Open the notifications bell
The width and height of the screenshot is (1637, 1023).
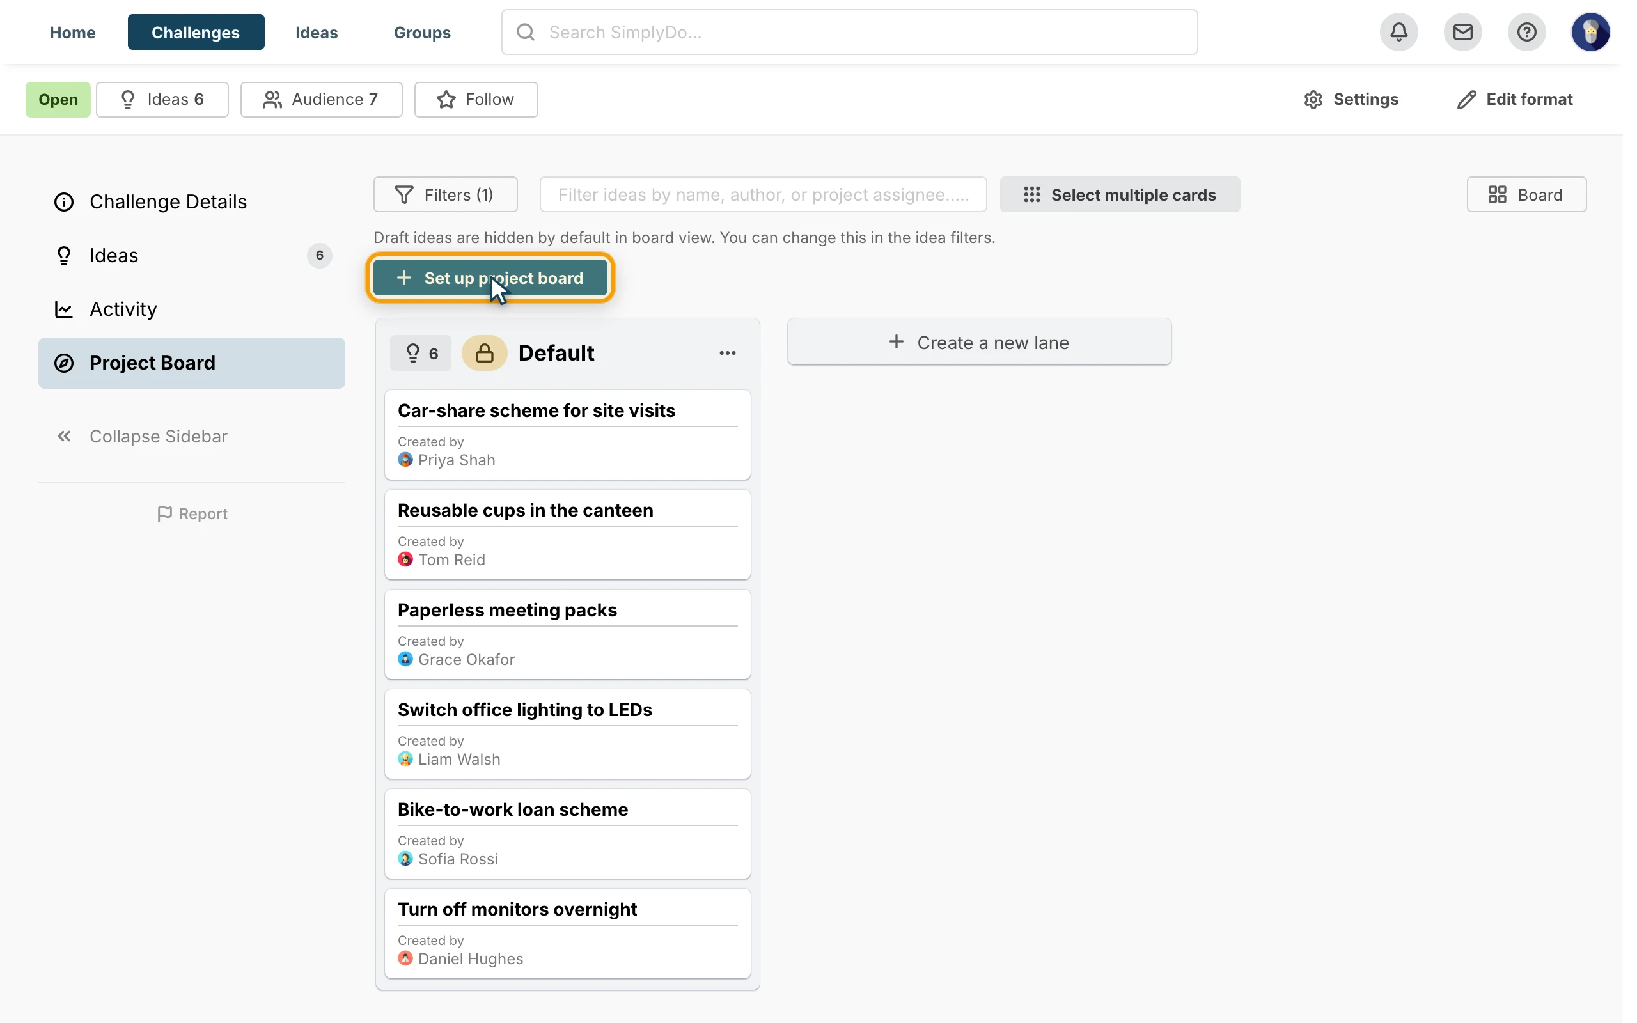[x=1398, y=32]
